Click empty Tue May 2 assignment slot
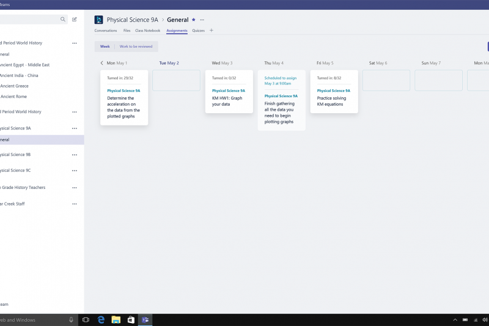Screen dimensions: 489x326 [x=176, y=81]
